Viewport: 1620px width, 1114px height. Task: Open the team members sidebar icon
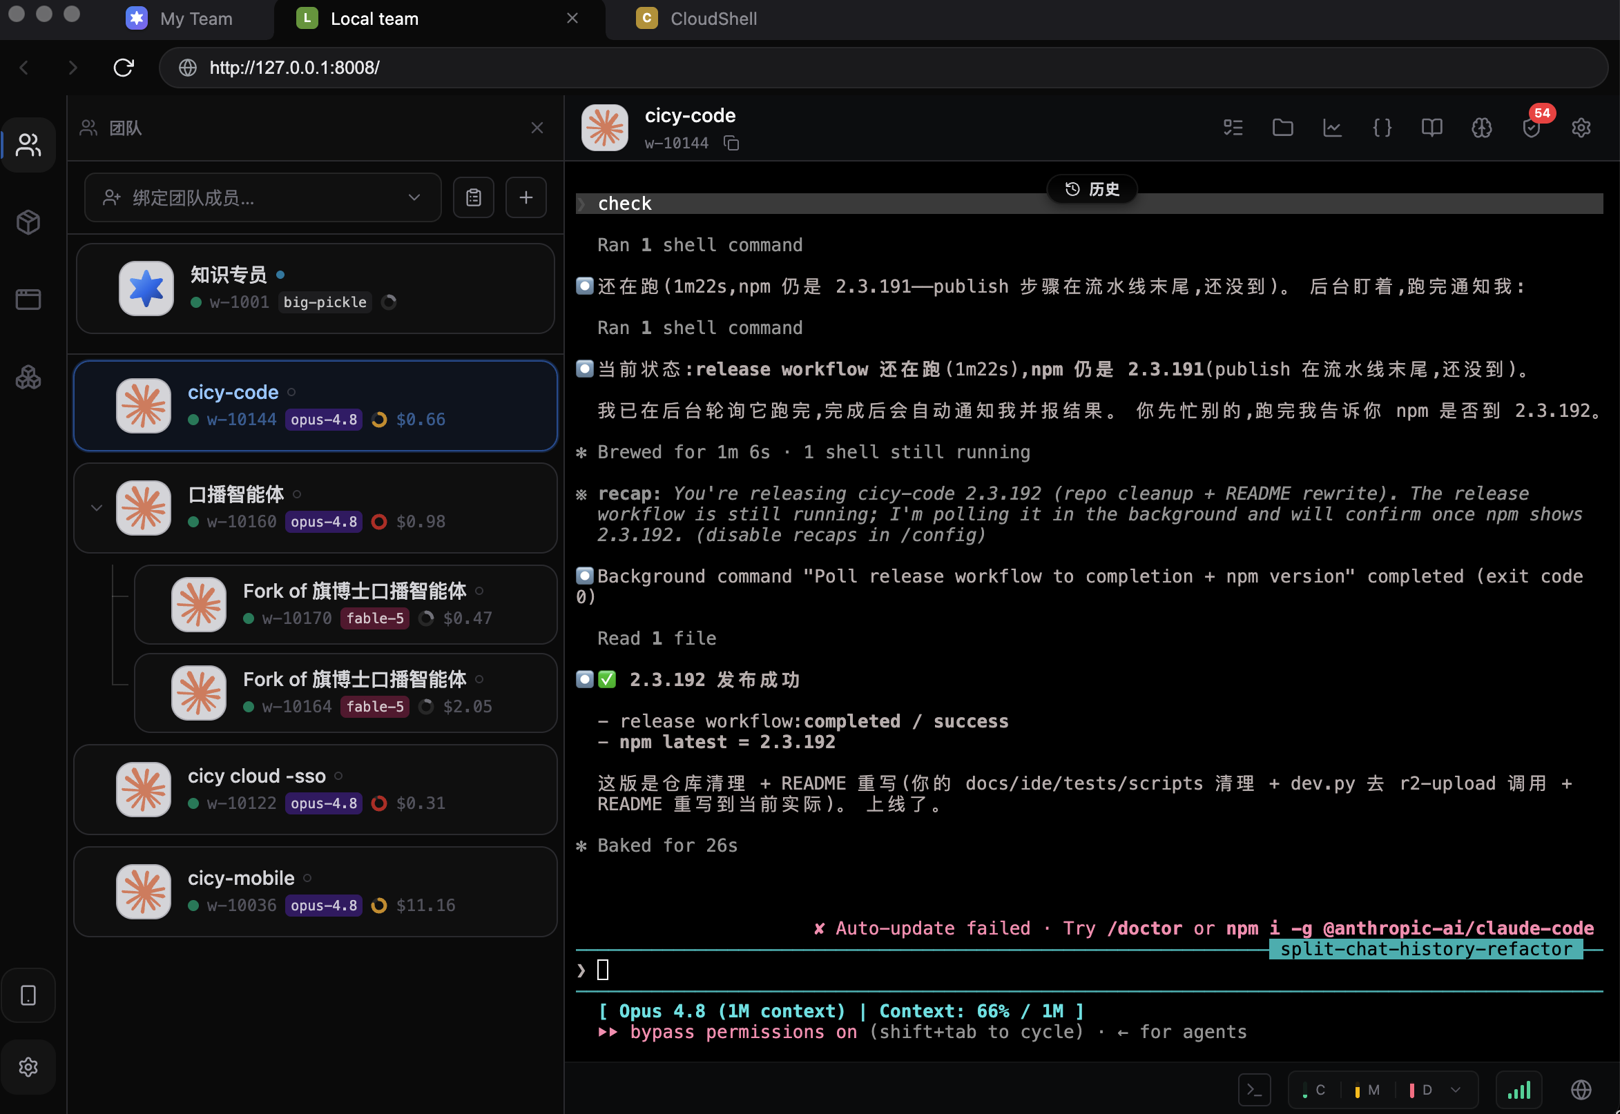[x=28, y=144]
